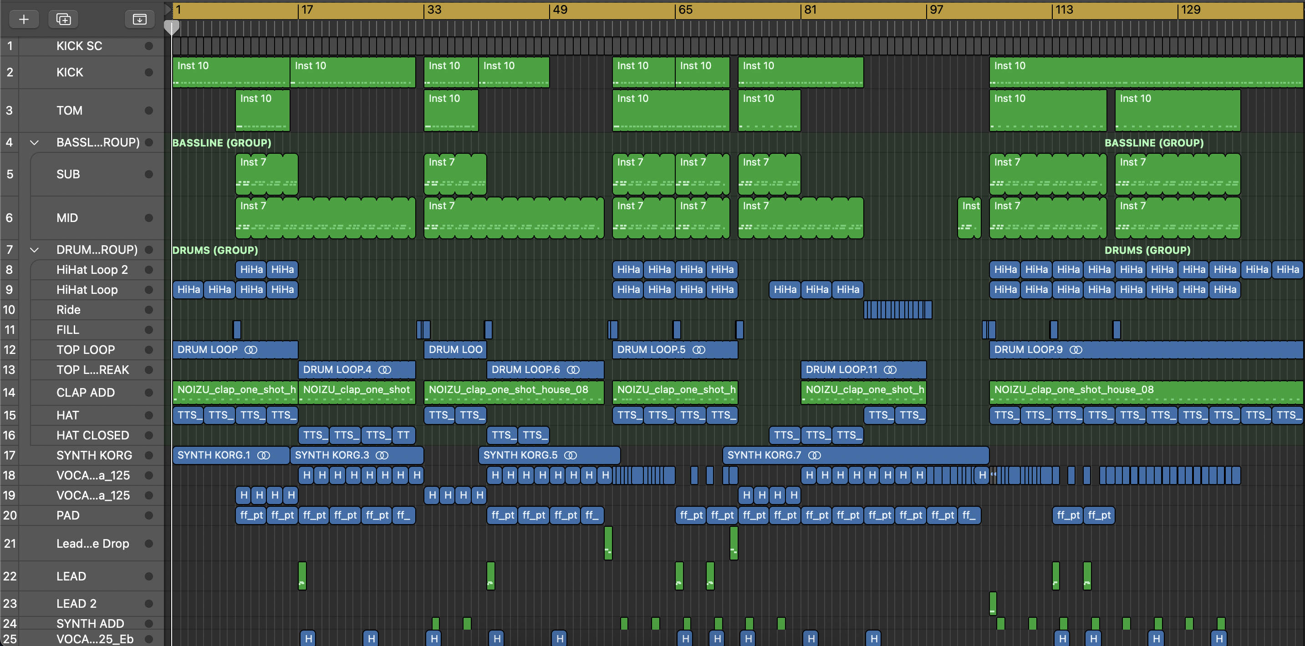
Task: Select the SYNTH KORG track header
Action: tap(94, 455)
